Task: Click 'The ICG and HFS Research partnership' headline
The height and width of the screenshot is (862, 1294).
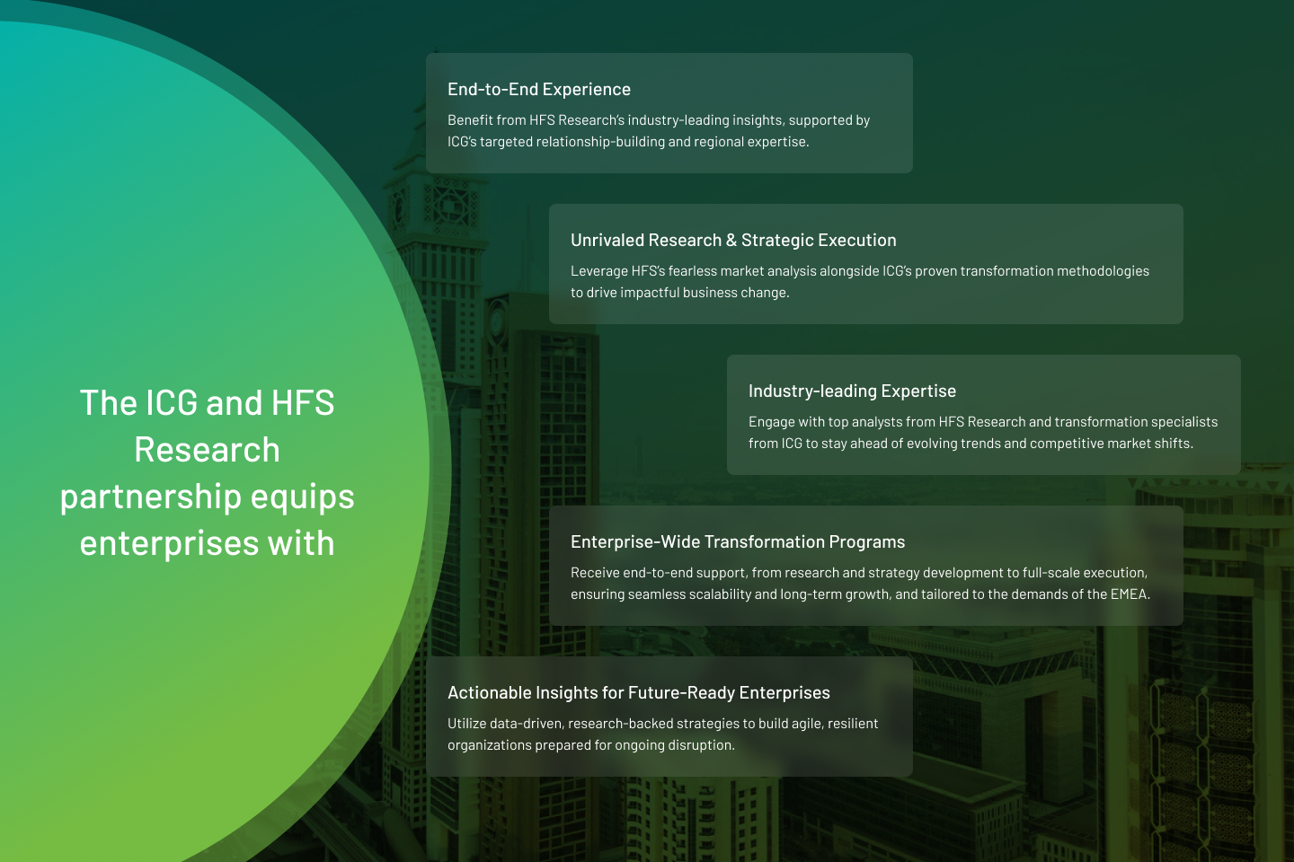Action: coord(208,472)
